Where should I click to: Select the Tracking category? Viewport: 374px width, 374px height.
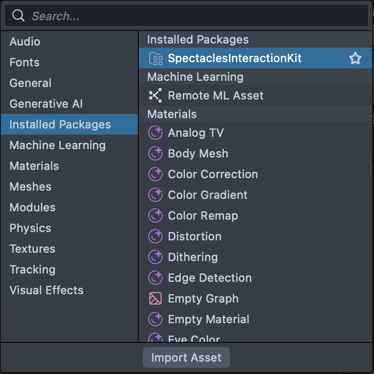coord(32,270)
